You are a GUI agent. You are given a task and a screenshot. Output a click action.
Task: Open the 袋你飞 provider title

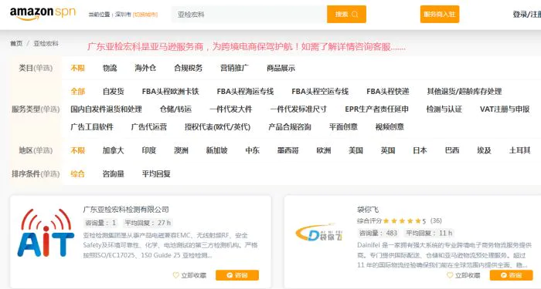click(368, 210)
